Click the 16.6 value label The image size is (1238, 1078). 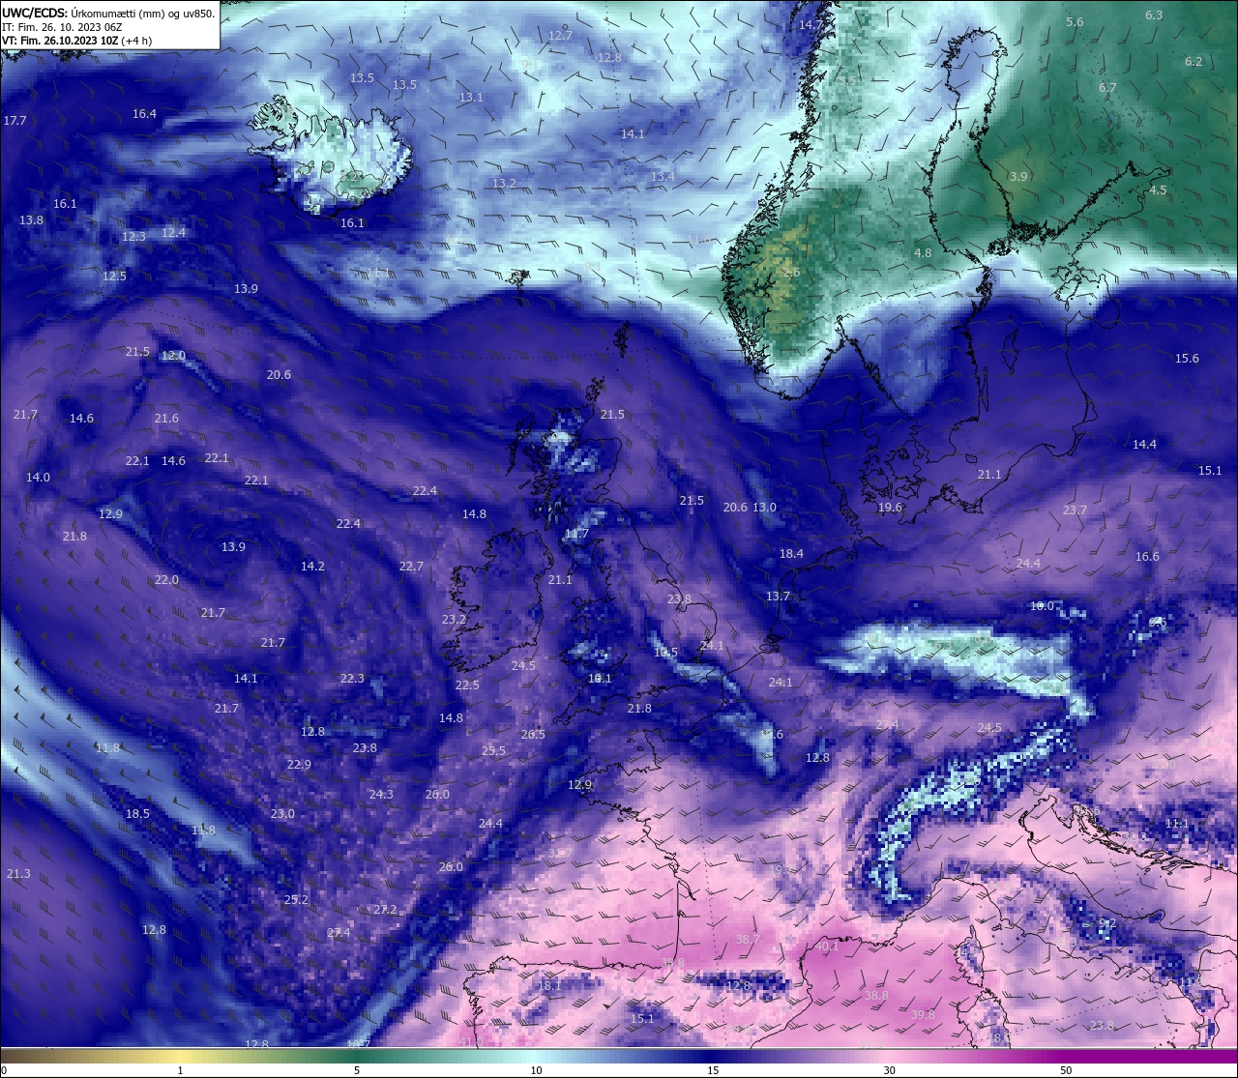pos(1147,557)
